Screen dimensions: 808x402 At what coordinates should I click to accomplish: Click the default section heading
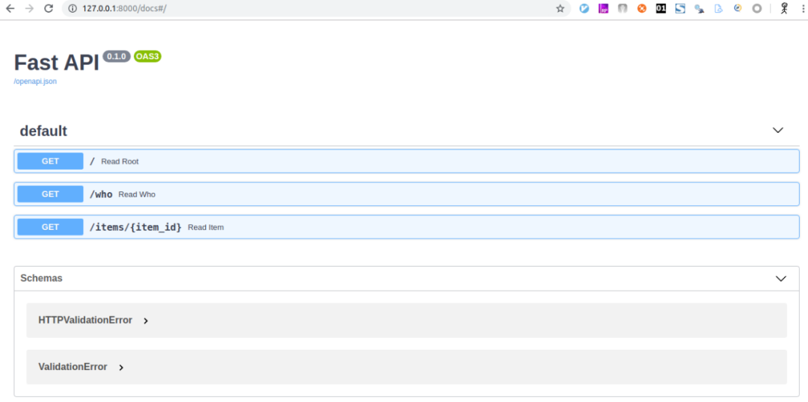[x=43, y=132]
